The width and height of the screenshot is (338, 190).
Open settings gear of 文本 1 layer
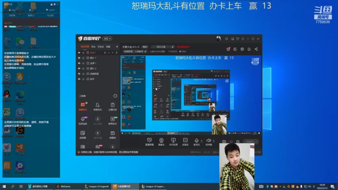[105, 52]
